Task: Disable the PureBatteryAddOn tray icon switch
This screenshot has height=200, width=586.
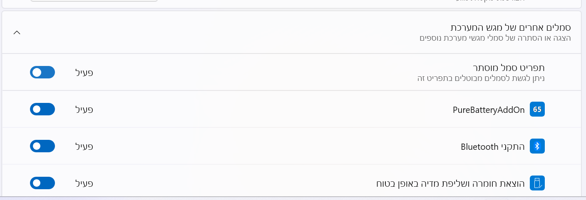Action: (42, 110)
